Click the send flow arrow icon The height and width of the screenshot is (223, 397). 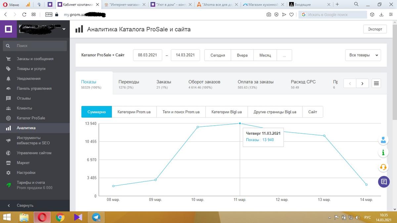(284, 15)
